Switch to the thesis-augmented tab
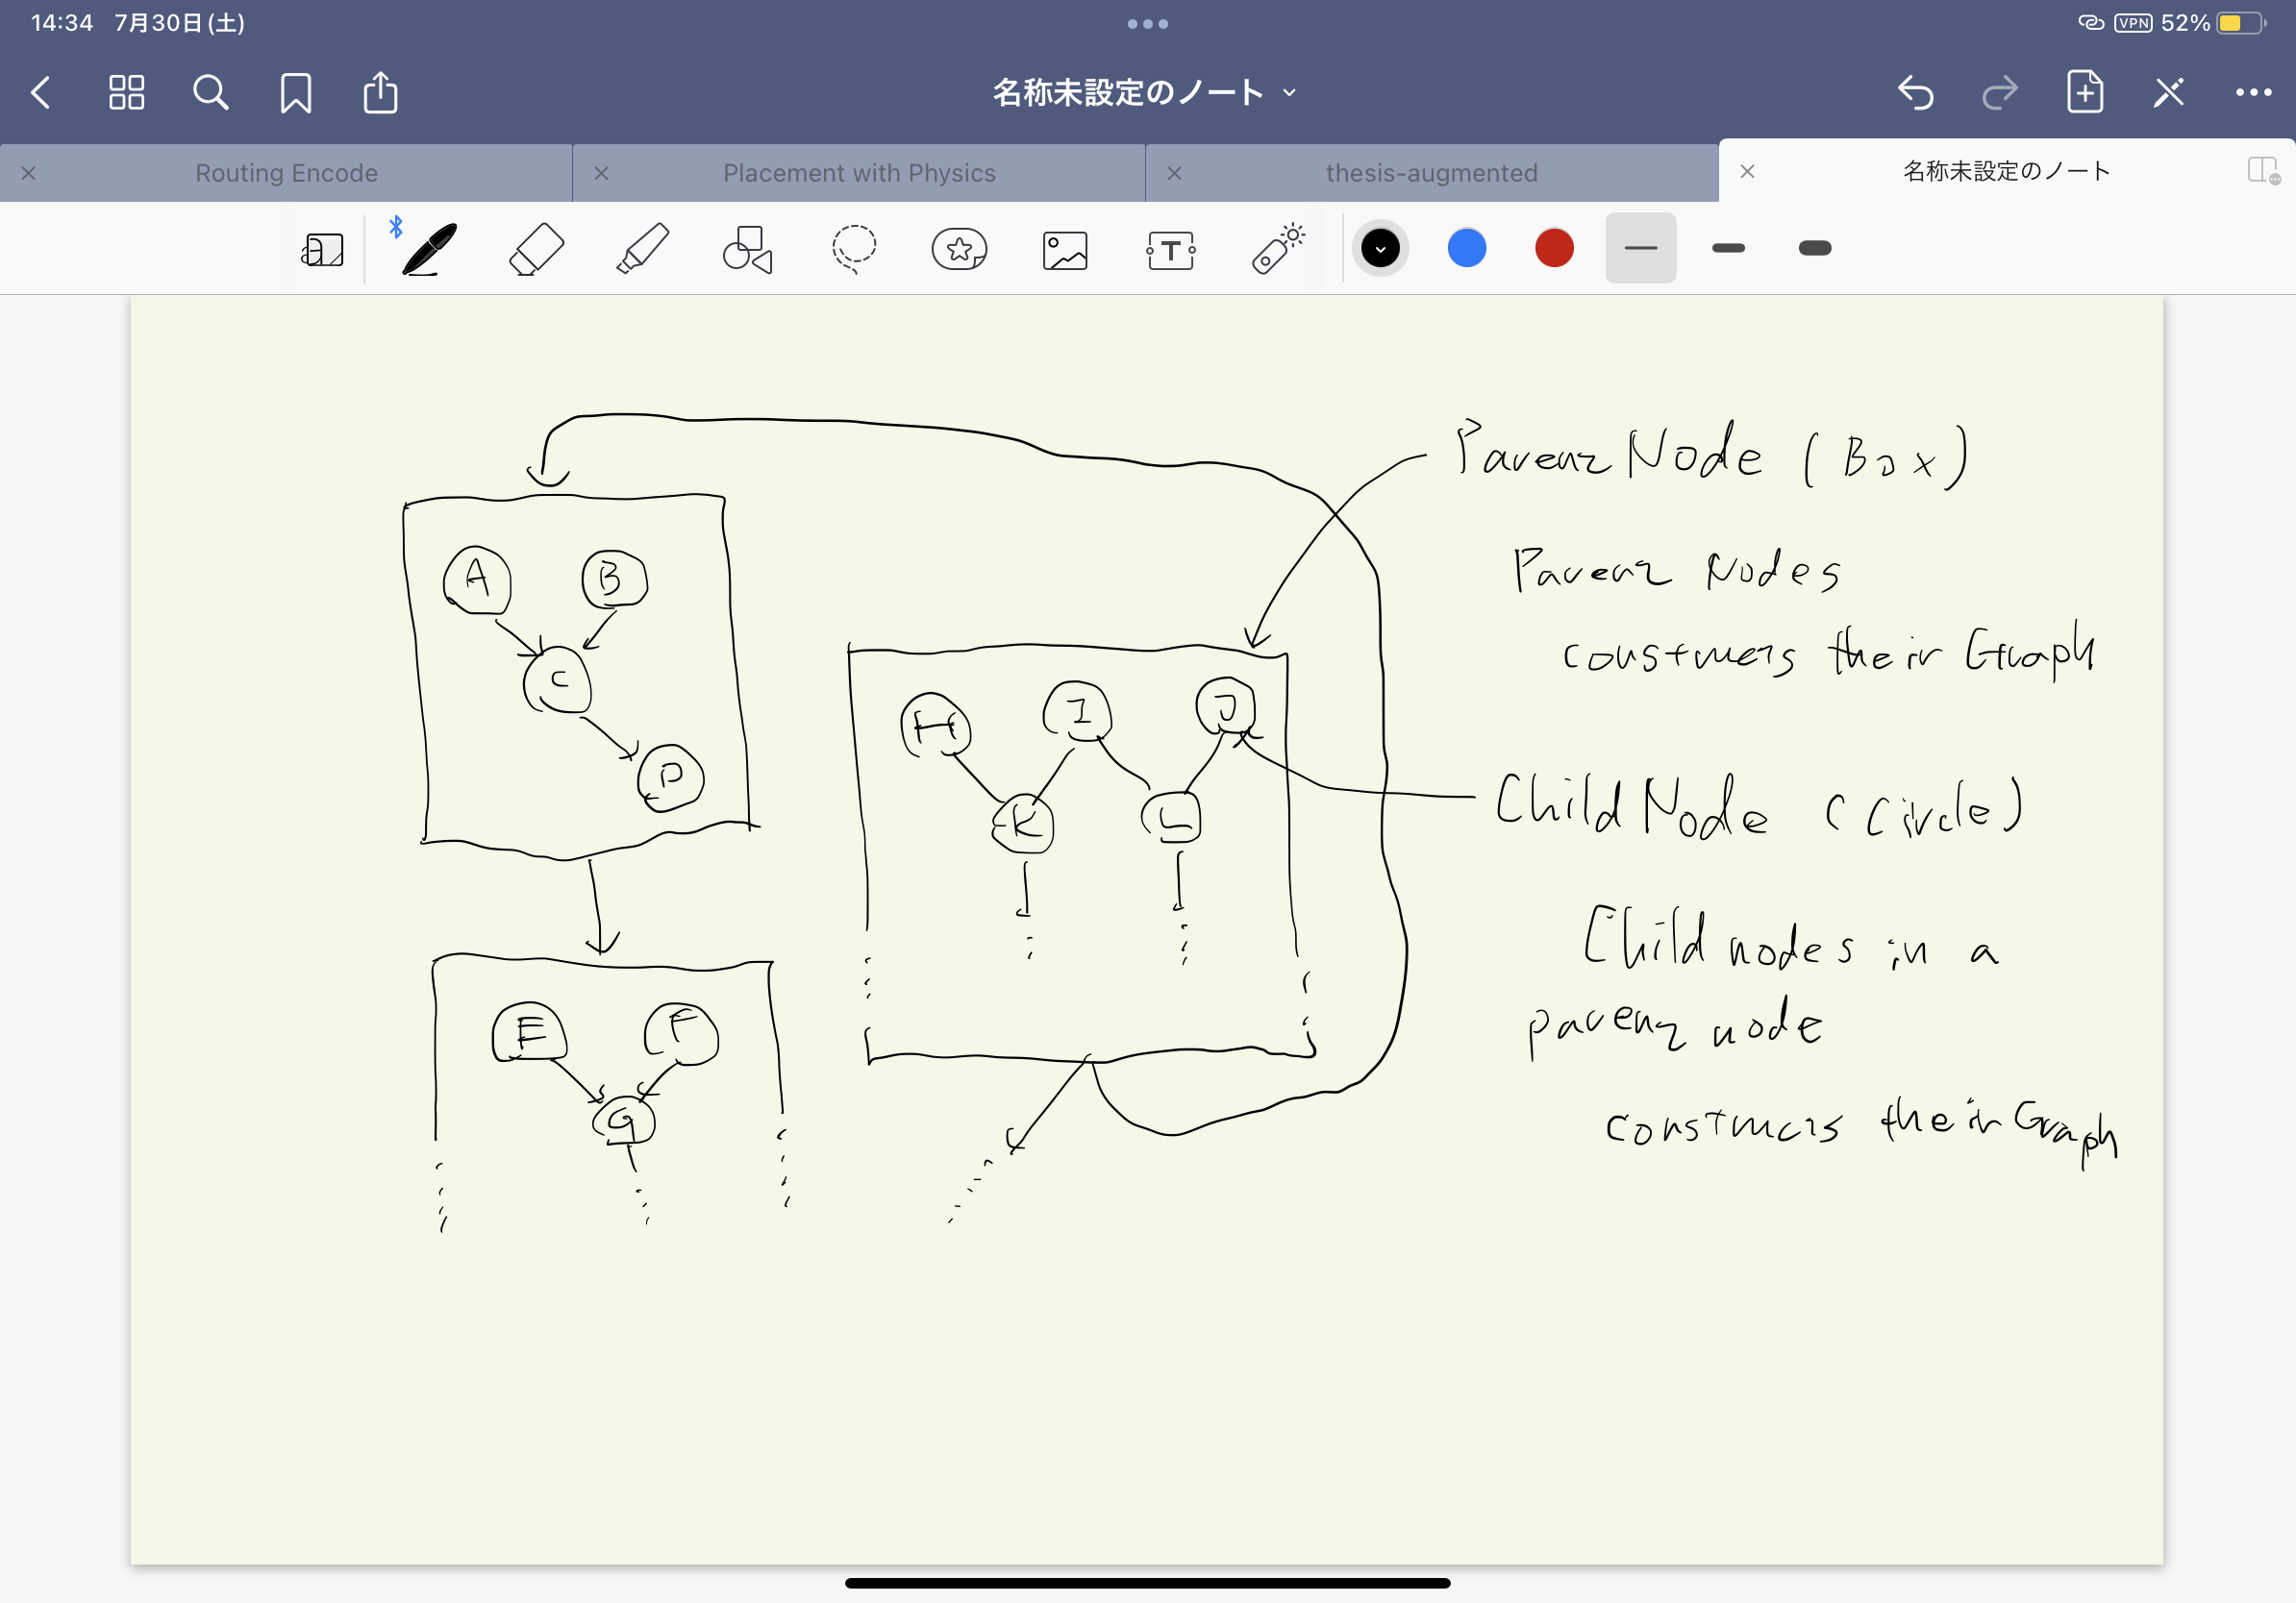The image size is (2296, 1603). pos(1431,173)
